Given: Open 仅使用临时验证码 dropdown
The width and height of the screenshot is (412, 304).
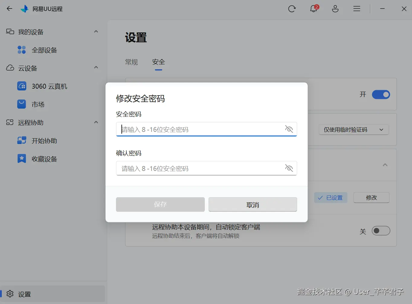Looking at the screenshot, I should (x=354, y=130).
